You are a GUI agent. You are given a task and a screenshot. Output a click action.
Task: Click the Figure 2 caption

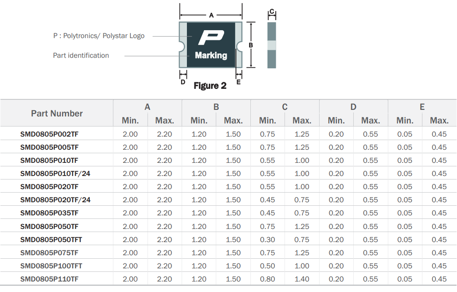(210, 86)
